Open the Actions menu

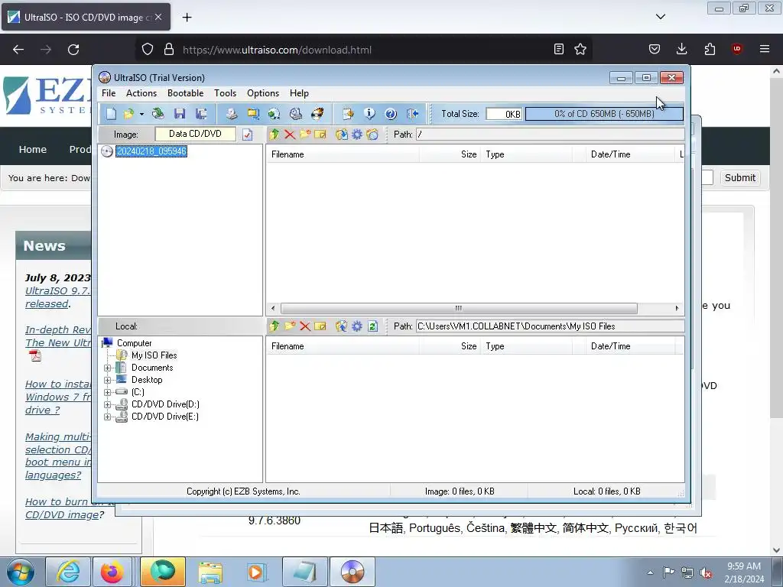(x=141, y=93)
